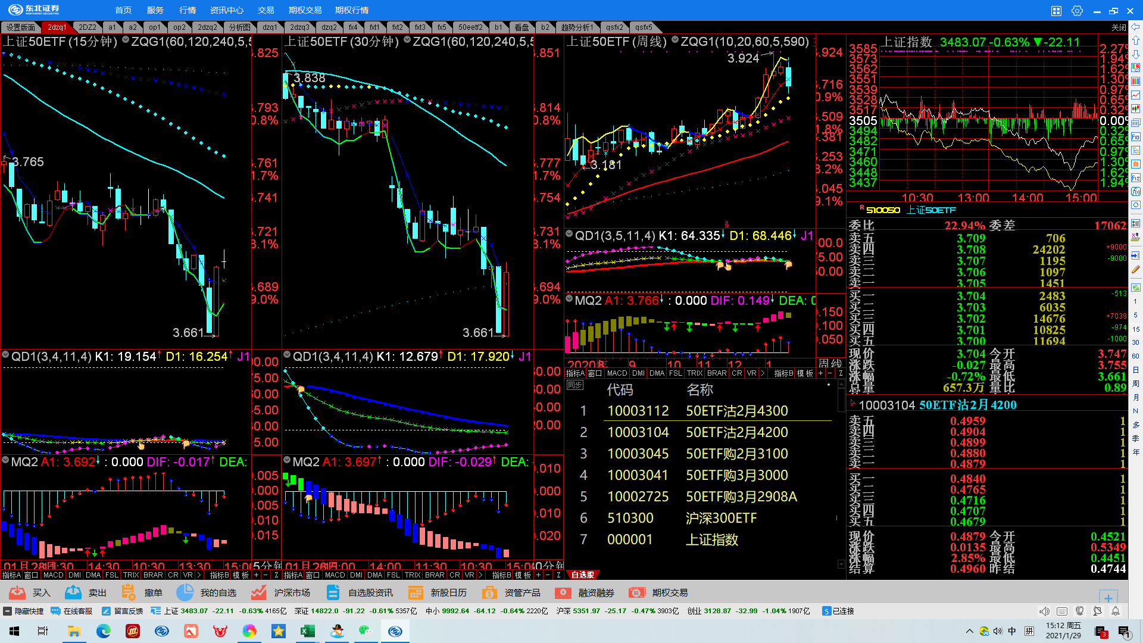Viewport: 1143px width, 643px height.
Task: Open 模板 template menu under 30-minute chart
Action: [x=523, y=575]
